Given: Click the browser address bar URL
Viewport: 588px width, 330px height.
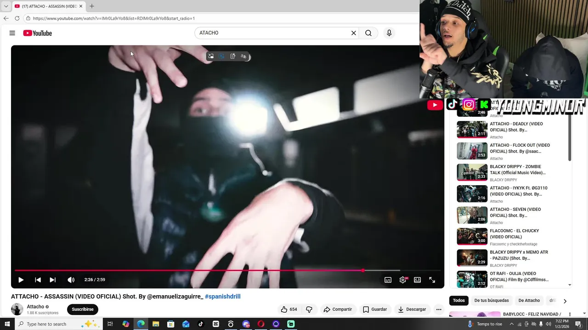Looking at the screenshot, I should tap(114, 18).
